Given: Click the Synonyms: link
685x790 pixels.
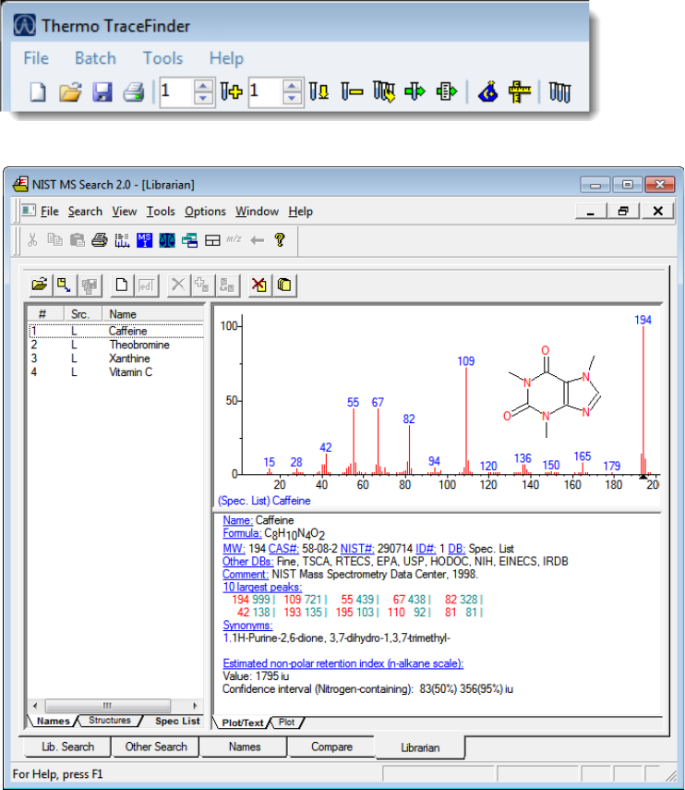Looking at the screenshot, I should [x=247, y=626].
